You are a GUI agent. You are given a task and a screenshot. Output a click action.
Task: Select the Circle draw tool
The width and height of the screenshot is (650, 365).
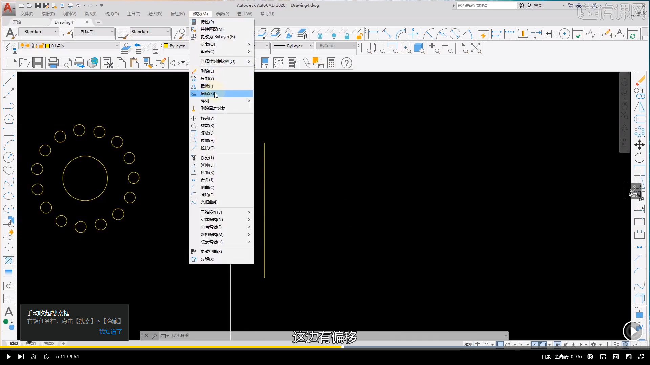pyautogui.click(x=9, y=157)
